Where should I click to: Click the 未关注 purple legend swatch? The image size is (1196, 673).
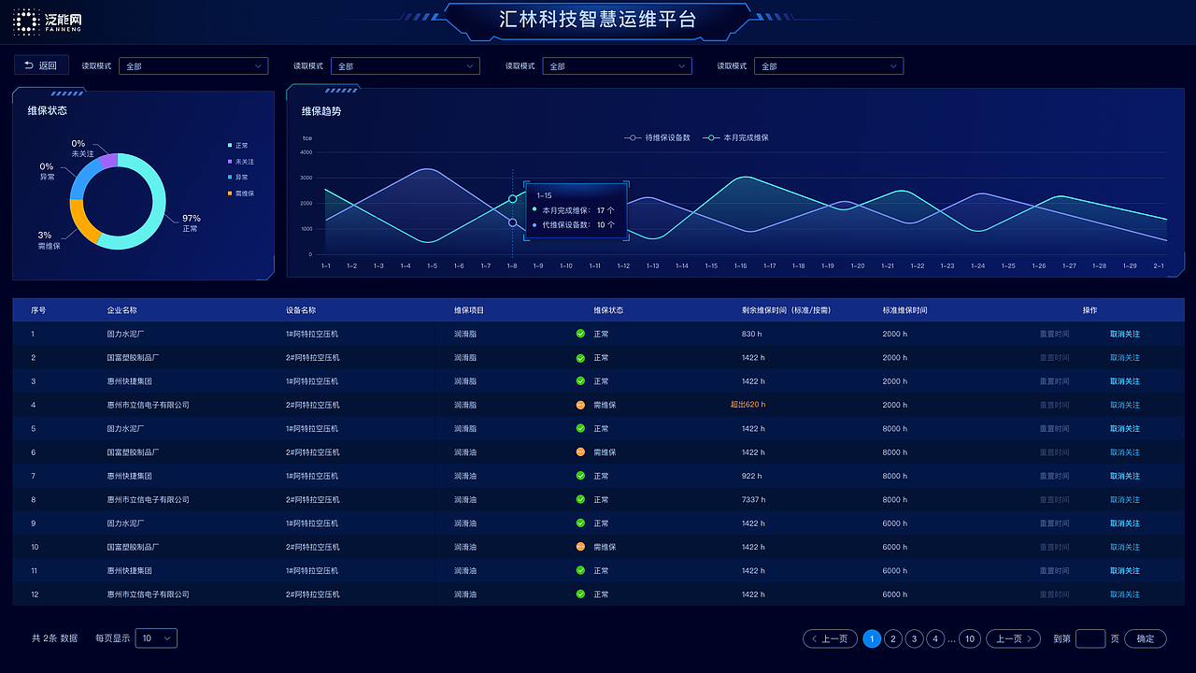click(x=230, y=162)
